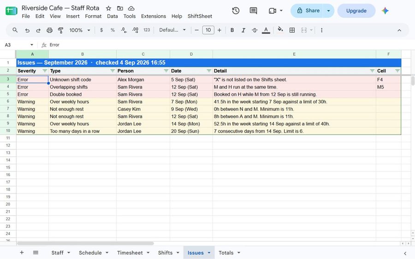The width and height of the screenshot is (415, 259).
Task: Click the redo arrow icon
Action: coord(38,30)
